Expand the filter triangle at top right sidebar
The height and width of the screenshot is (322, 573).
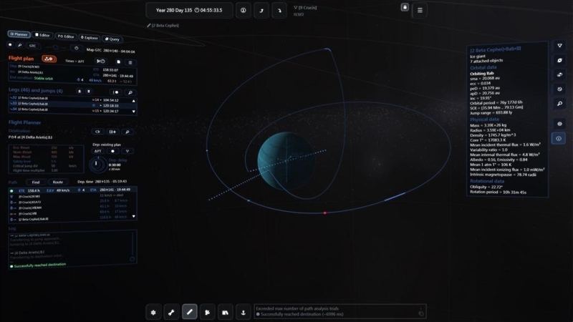click(x=559, y=46)
